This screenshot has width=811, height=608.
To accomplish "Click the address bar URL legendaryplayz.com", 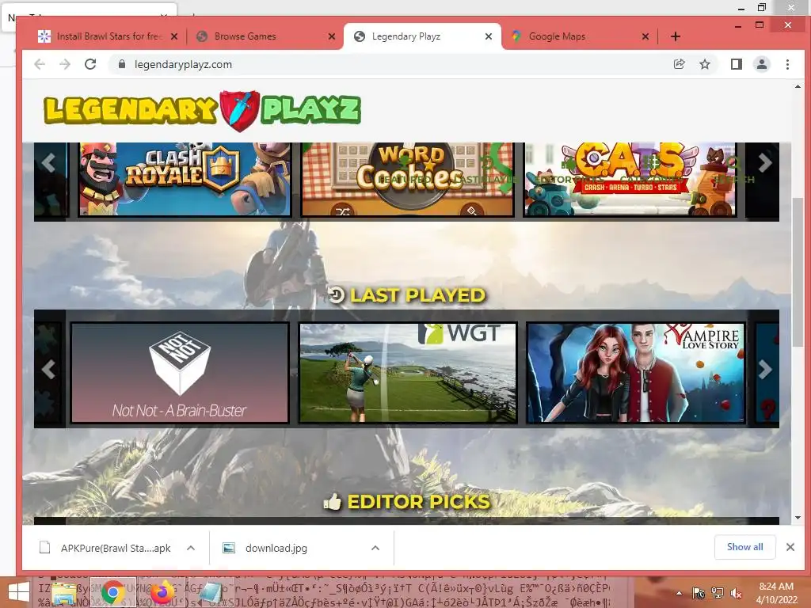I will coord(183,64).
